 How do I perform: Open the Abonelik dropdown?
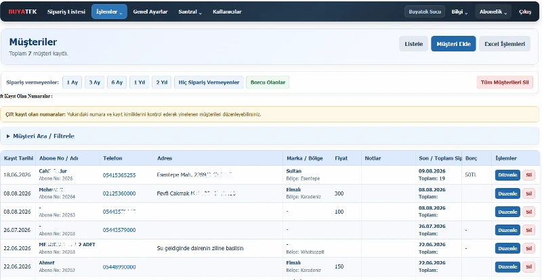click(493, 11)
